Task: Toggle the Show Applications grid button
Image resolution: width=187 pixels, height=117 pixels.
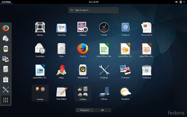Action: coord(6,100)
